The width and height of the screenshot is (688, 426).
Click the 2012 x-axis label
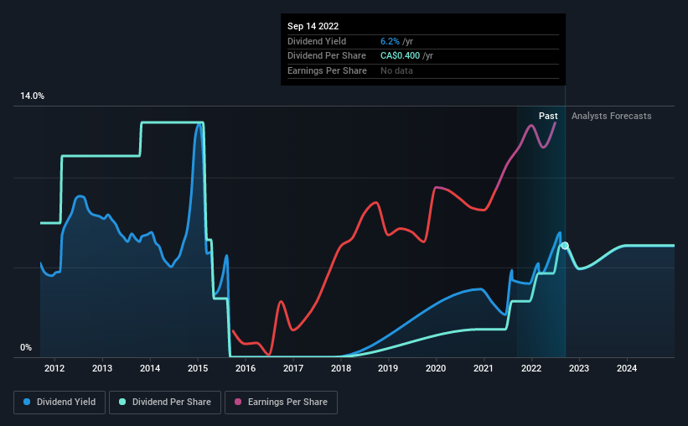coord(54,368)
